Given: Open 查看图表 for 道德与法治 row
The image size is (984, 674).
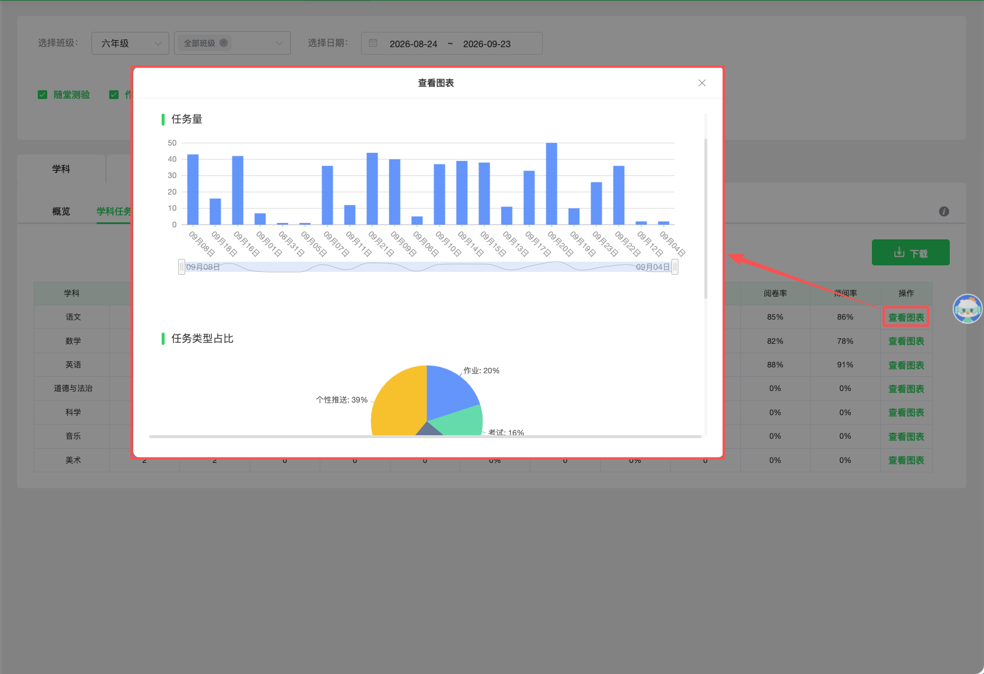Looking at the screenshot, I should (906, 389).
